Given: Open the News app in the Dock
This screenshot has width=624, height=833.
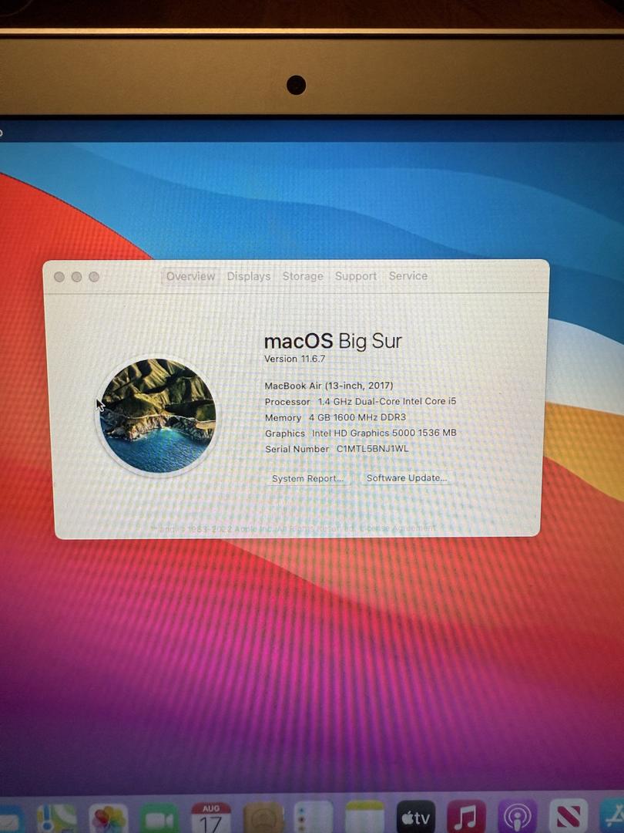Looking at the screenshot, I should (569, 816).
